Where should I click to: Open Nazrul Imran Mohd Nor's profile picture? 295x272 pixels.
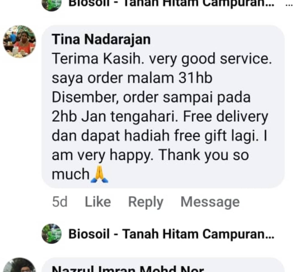19,265
